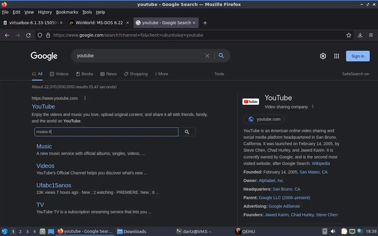Open Google quick settings gear
The image size is (378, 236).
pyautogui.click(x=323, y=56)
